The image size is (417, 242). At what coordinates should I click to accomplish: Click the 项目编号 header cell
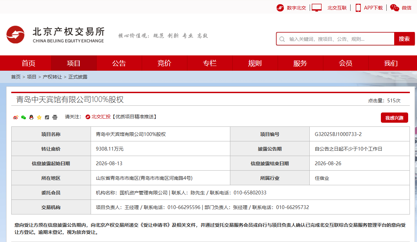(270, 134)
